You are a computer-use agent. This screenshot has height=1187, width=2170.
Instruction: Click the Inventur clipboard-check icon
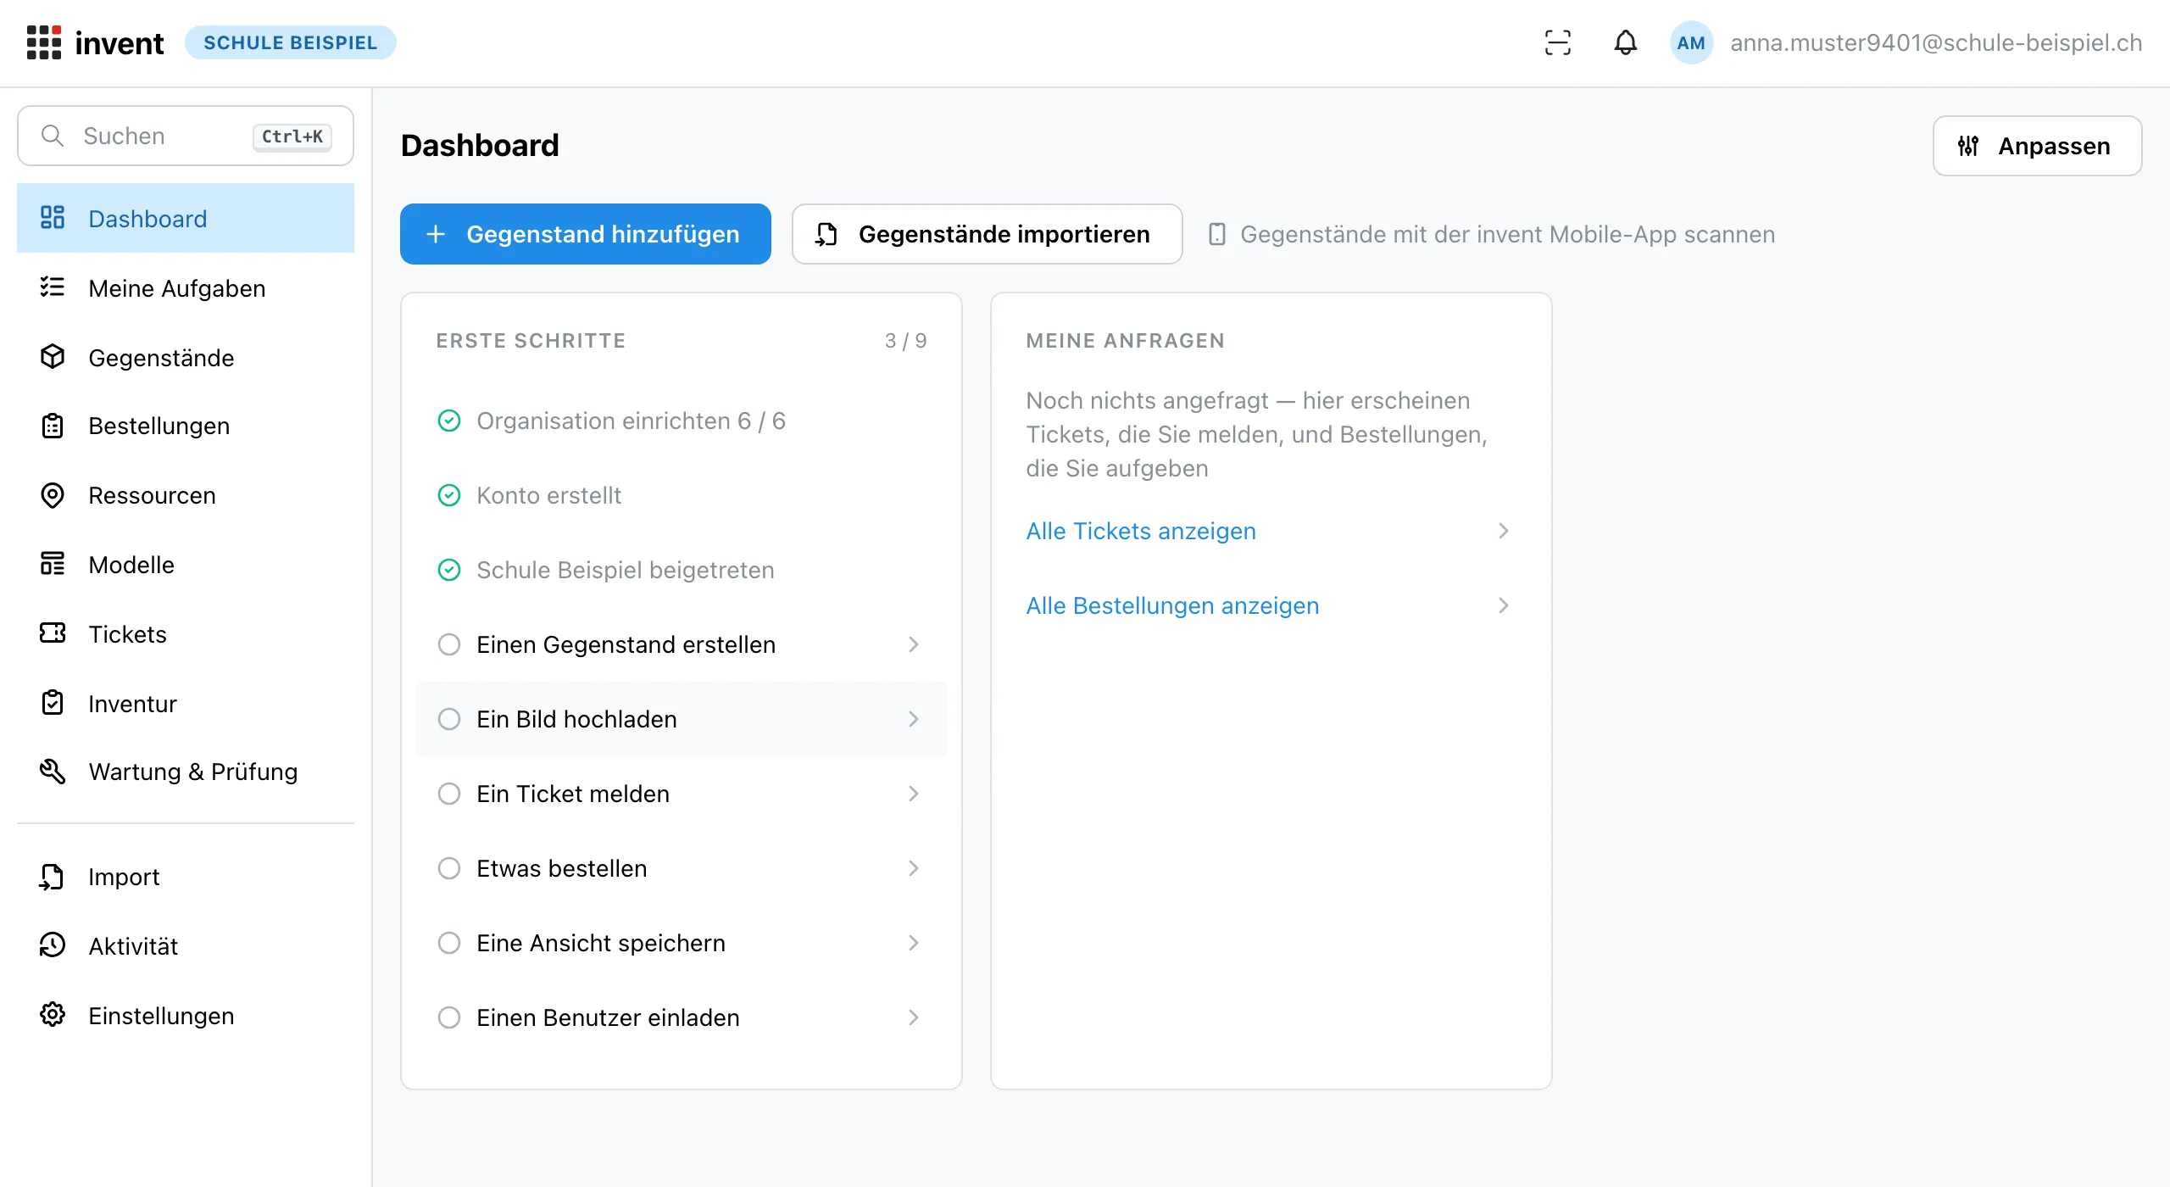click(x=53, y=703)
